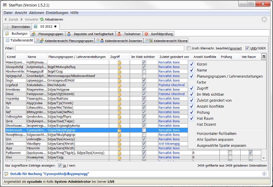Click the Teilnehmer person icon
Viewport: 273px width, 187px height.
click(119, 34)
